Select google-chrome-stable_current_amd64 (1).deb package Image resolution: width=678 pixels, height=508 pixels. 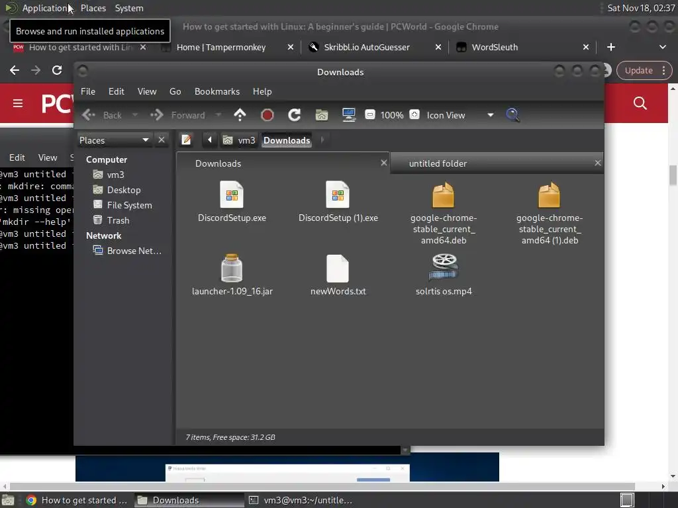(x=550, y=195)
